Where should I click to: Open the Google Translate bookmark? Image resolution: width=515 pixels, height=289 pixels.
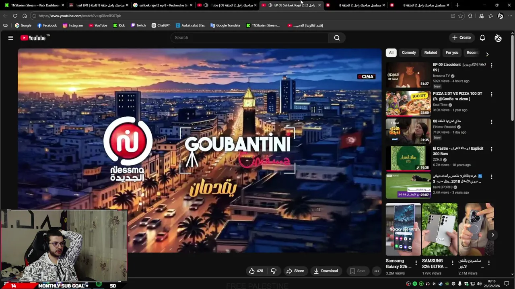point(225,25)
